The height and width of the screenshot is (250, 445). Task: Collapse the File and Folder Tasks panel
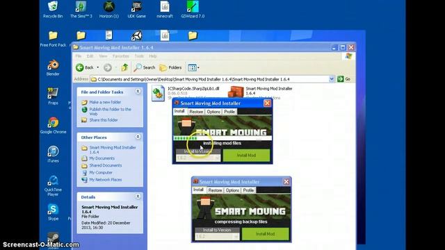138,91
